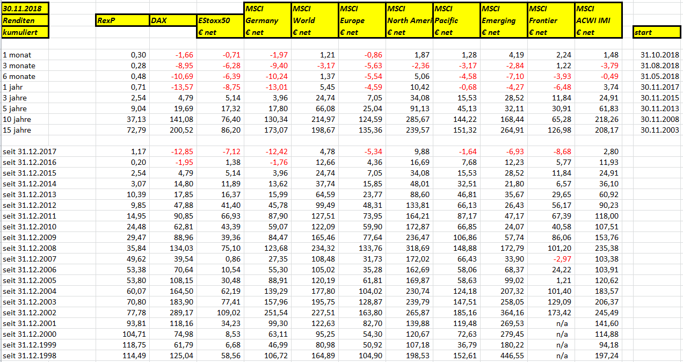This screenshot has height=362, width=683.
Task: Select the row label 1 jahr
Action: (x=13, y=87)
